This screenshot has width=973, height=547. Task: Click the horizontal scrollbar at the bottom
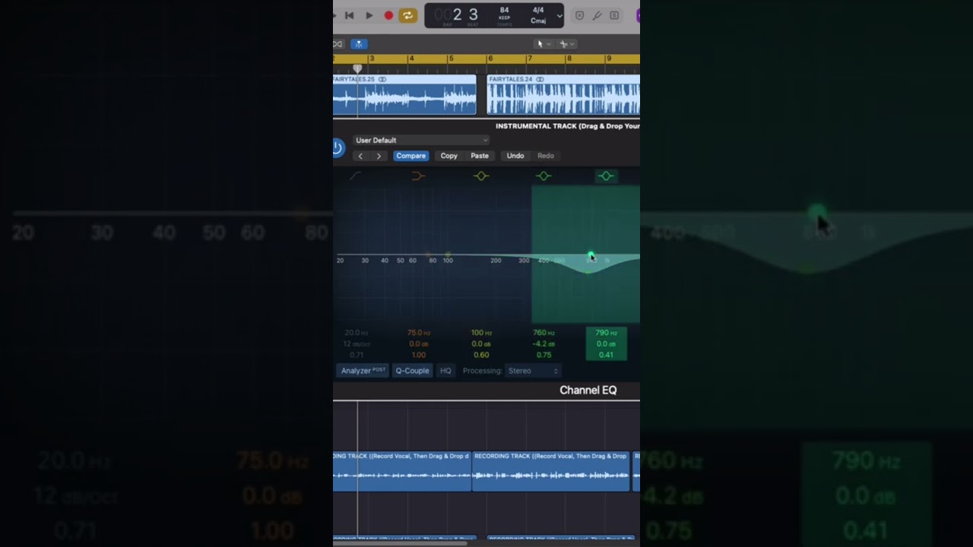(x=400, y=543)
